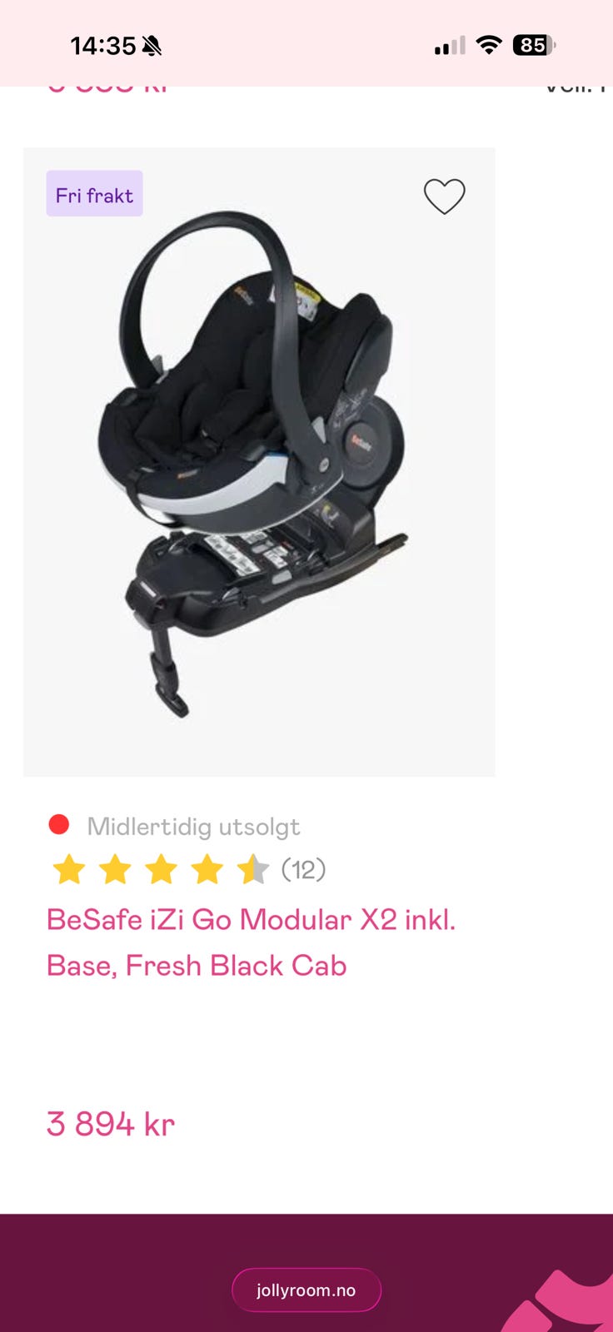Tap the fourth yellow rating star
613x1332 pixels.
point(207,869)
